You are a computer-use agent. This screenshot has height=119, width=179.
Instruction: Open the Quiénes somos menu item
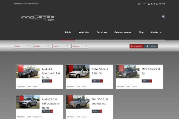pos(123,32)
